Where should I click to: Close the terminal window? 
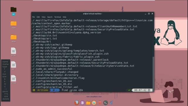(x=152, y=14)
